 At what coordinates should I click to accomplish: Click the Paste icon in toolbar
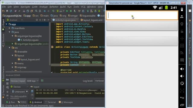click(32, 11)
